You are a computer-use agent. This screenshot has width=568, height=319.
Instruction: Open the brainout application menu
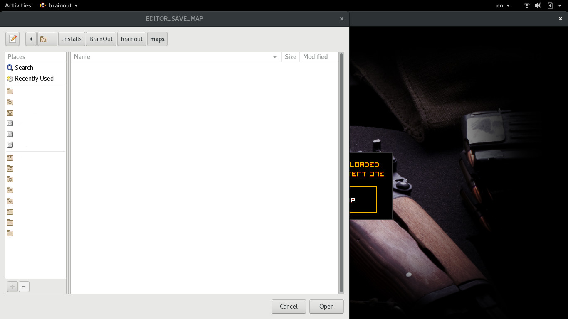tap(59, 5)
